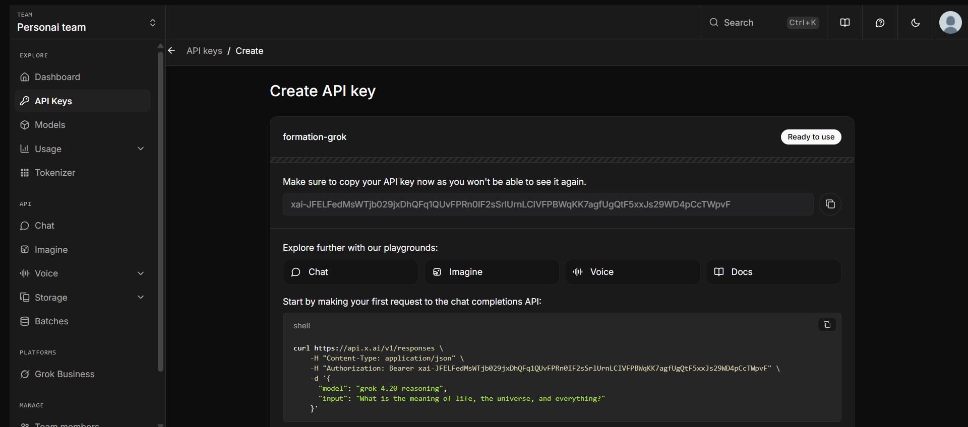Open Batches in sidebar
This screenshot has width=968, height=427.
click(x=83, y=321)
